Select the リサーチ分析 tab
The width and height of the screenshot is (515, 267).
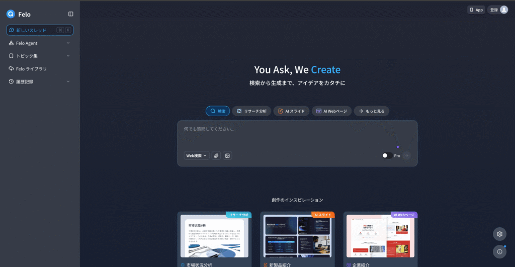(x=251, y=111)
